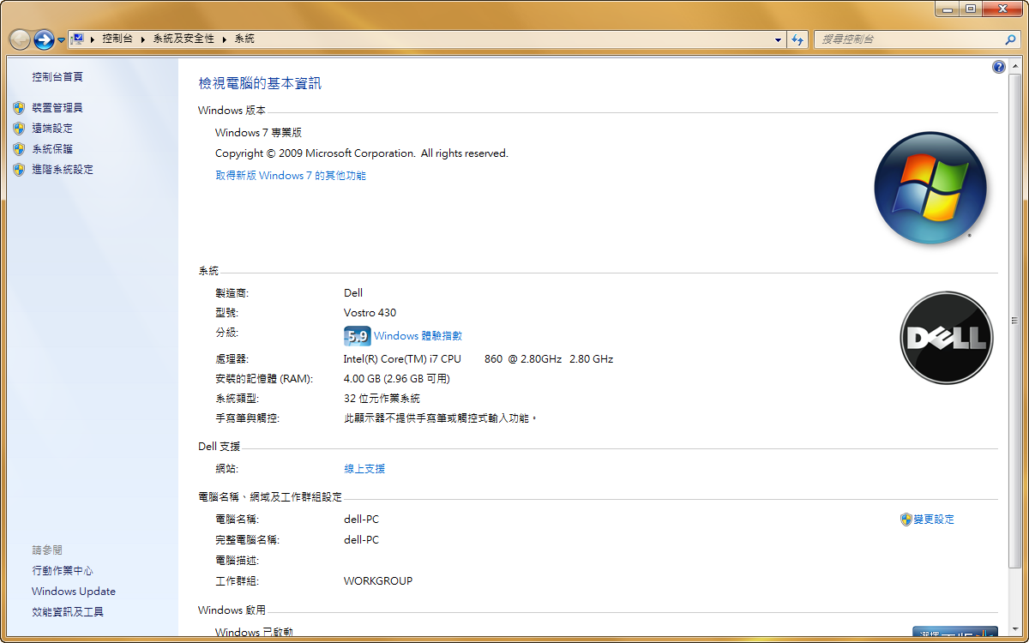Open 變更設定 link

934,520
